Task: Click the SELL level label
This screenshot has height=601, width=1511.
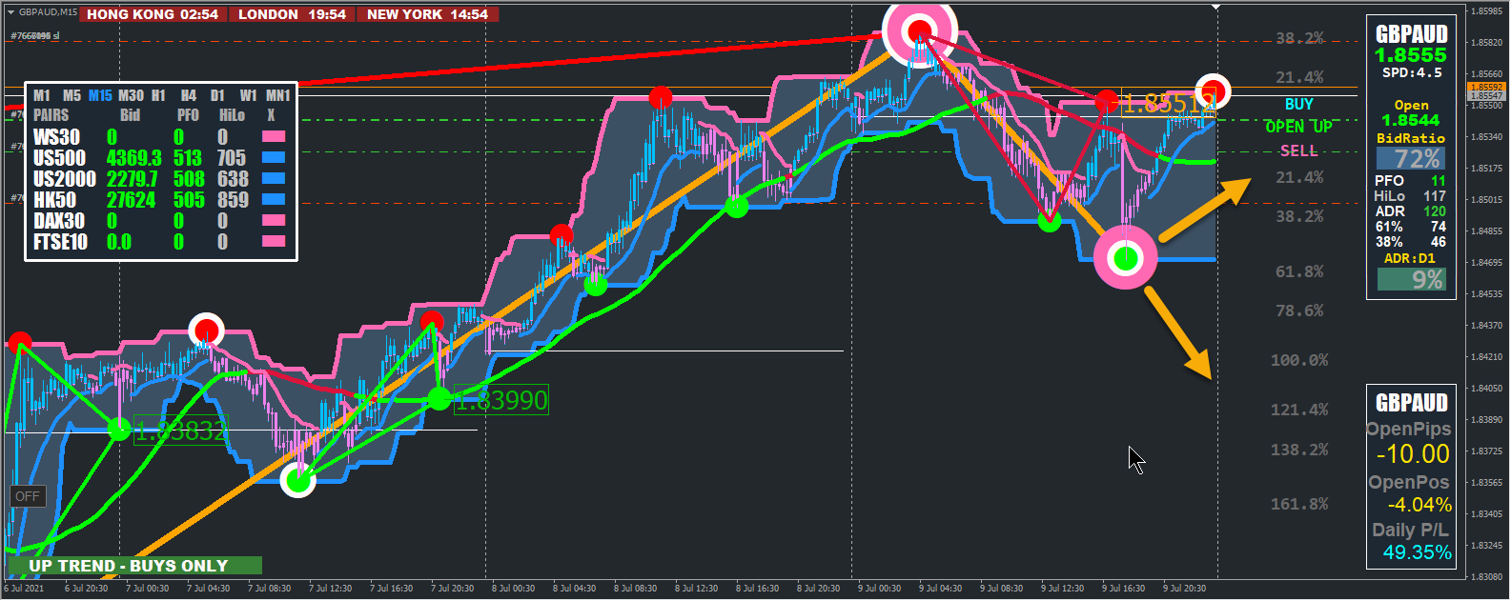Action: [1298, 150]
